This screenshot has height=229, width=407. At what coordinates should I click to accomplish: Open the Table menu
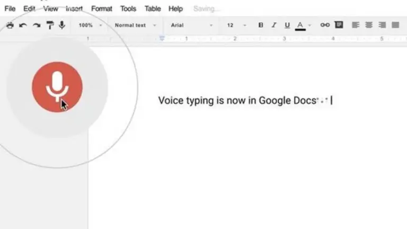coord(153,8)
